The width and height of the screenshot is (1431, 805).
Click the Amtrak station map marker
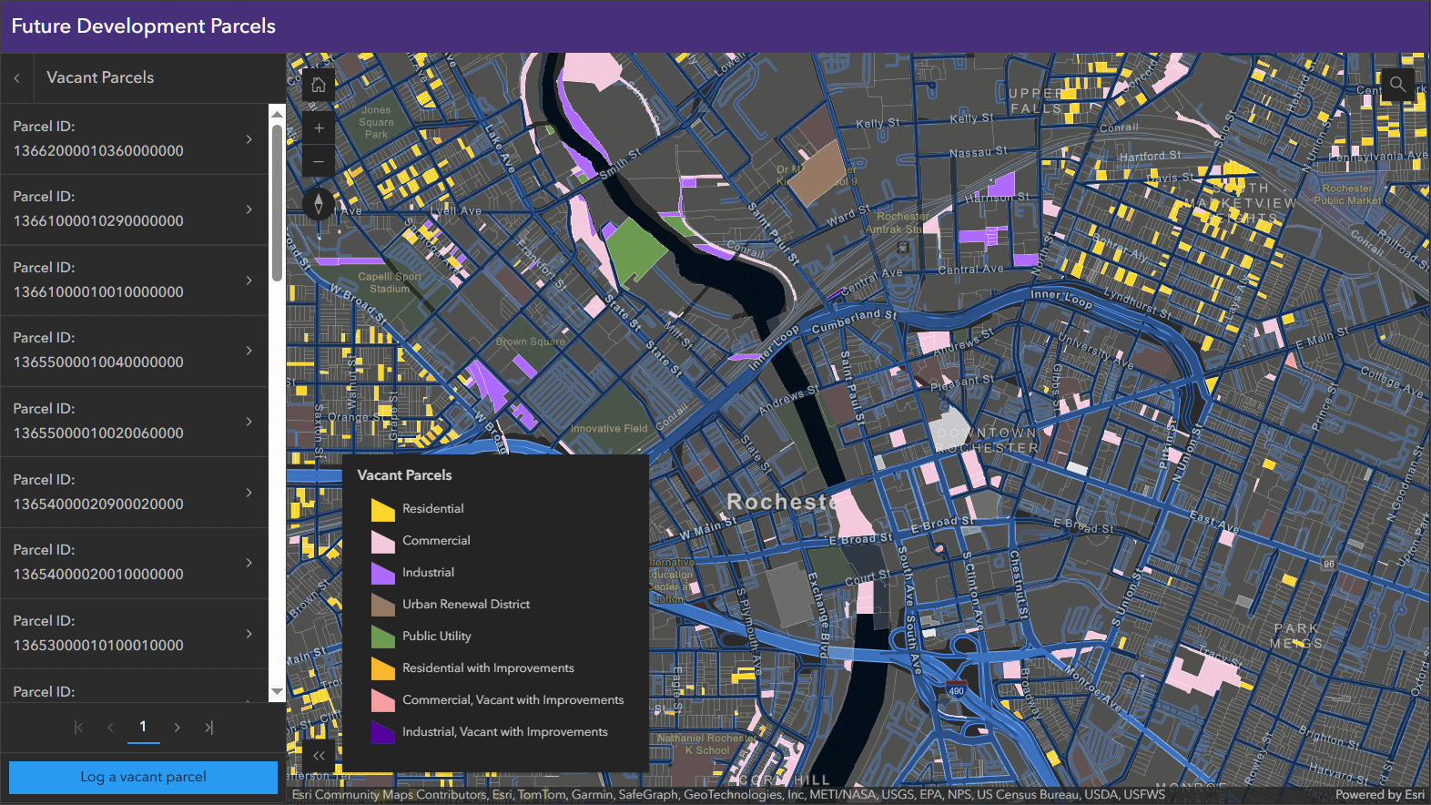pos(901,247)
